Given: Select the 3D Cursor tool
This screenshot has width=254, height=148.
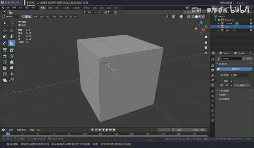Looking at the screenshot, I should [12, 24].
